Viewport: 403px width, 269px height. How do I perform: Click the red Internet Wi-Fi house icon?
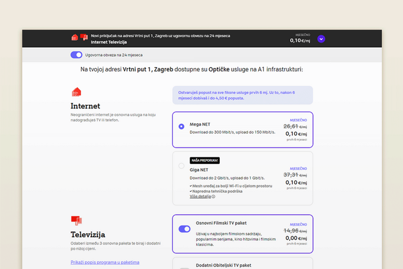click(77, 92)
